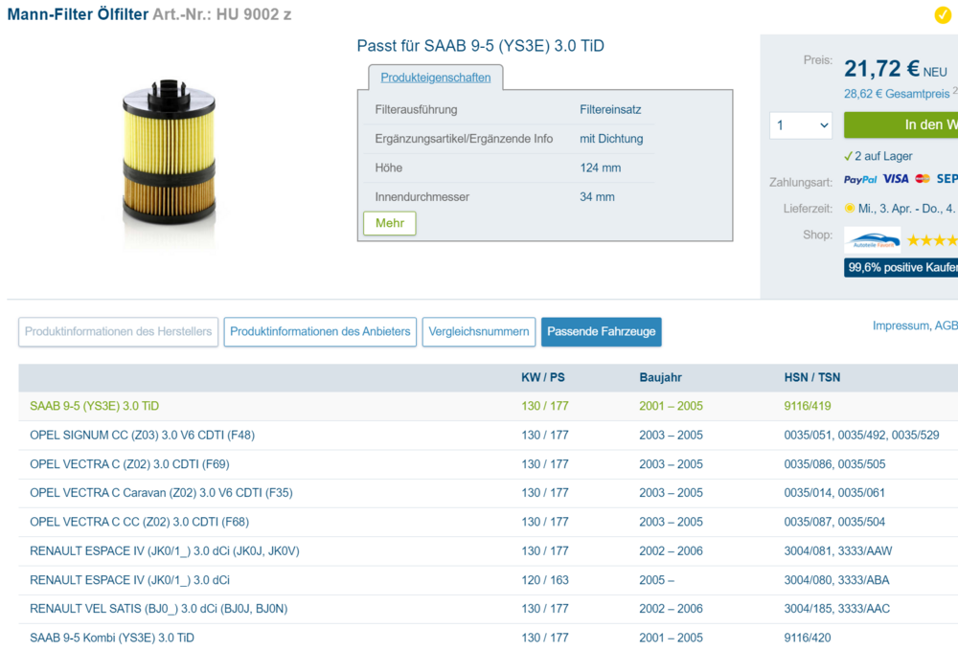958x650 pixels.
Task: Click the Baujahr column header
Action: click(x=660, y=377)
